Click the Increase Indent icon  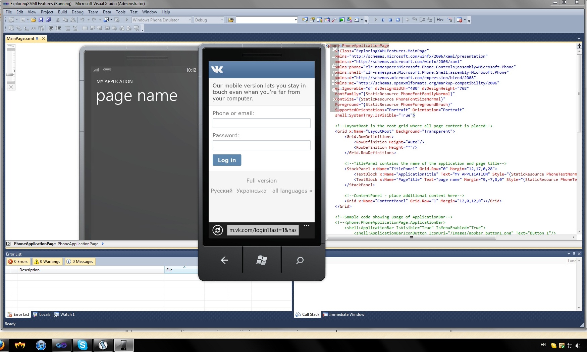coord(58,28)
